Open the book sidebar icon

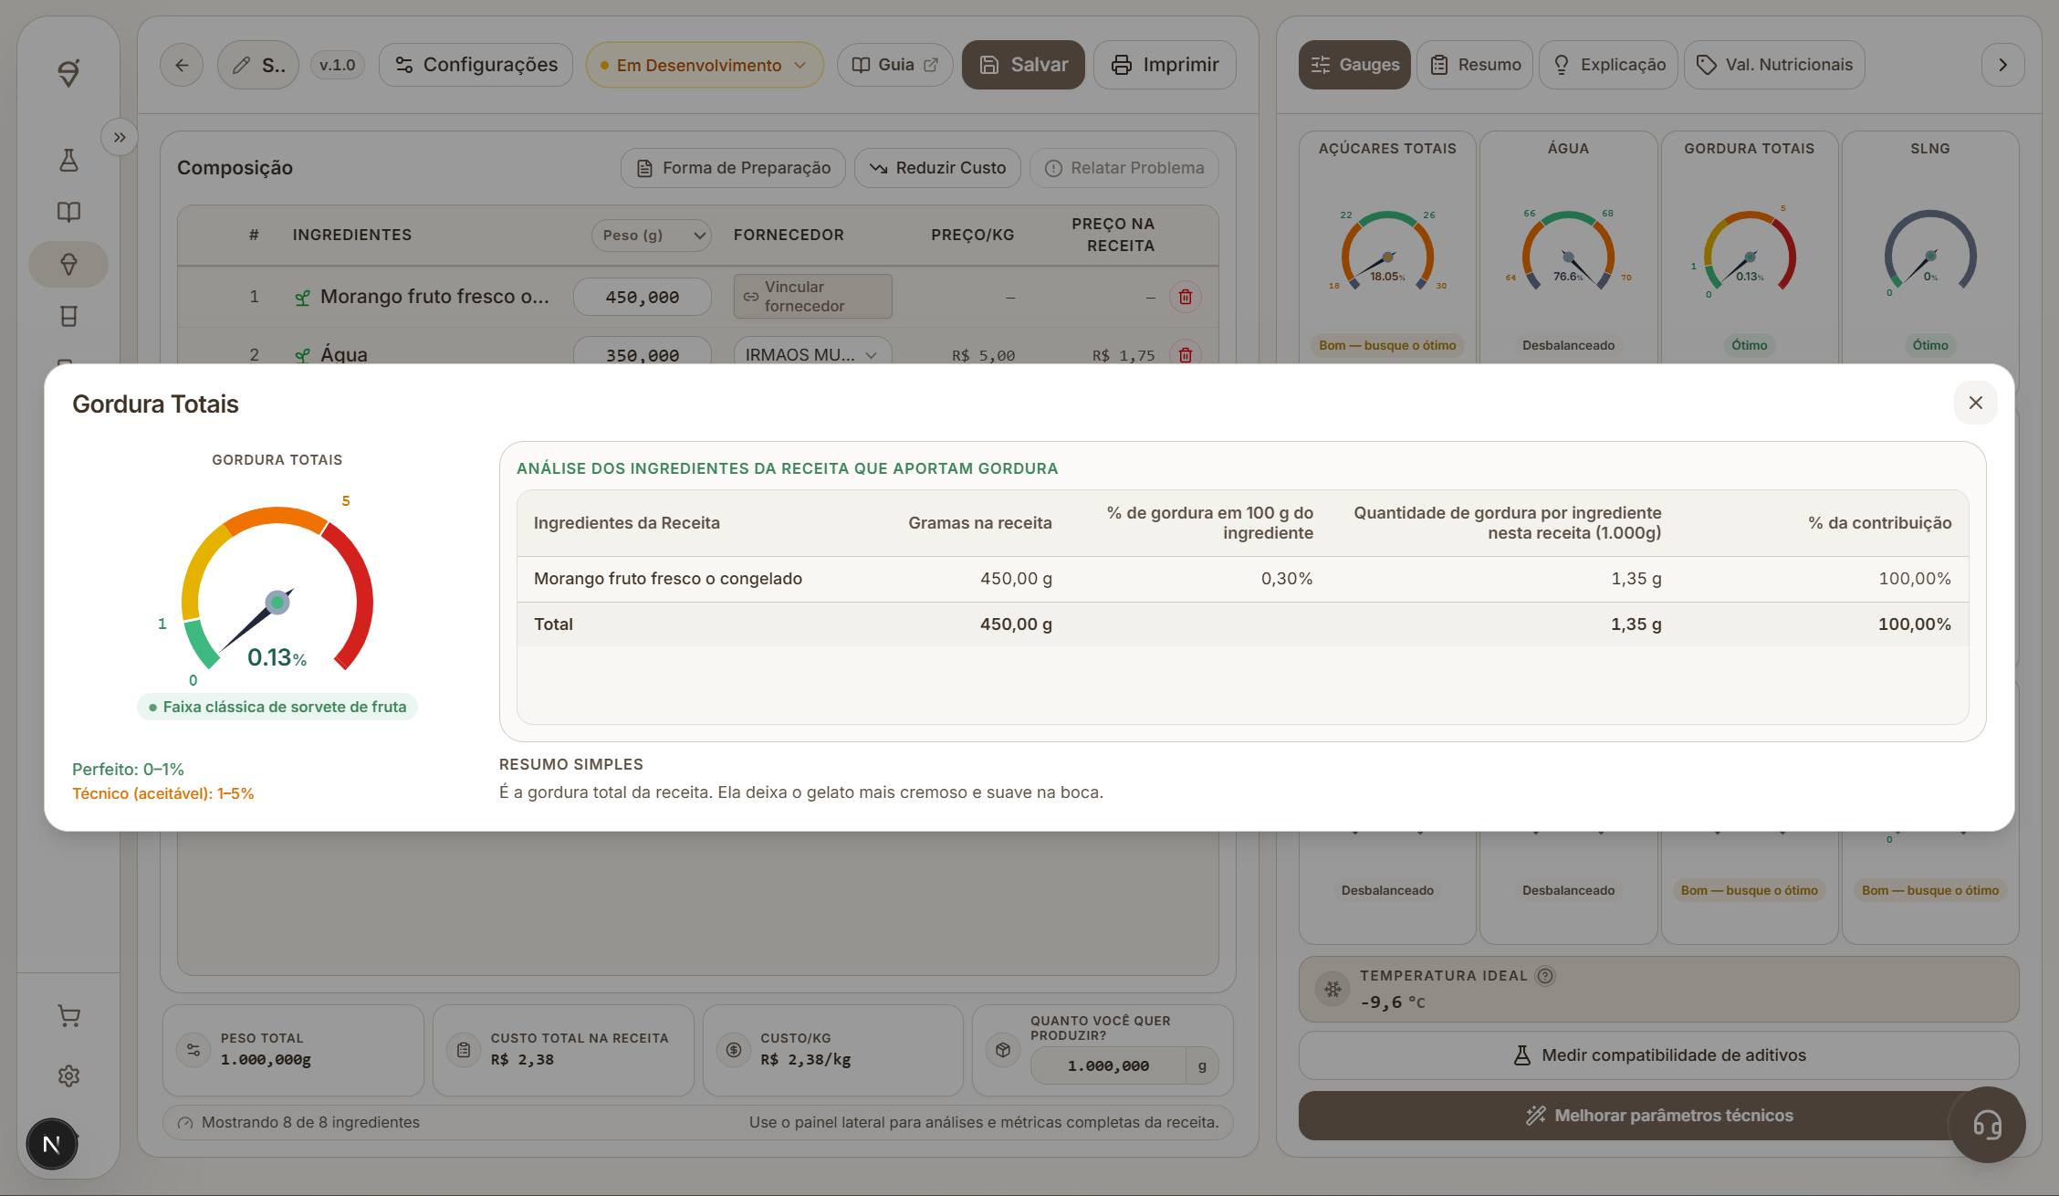tap(68, 212)
